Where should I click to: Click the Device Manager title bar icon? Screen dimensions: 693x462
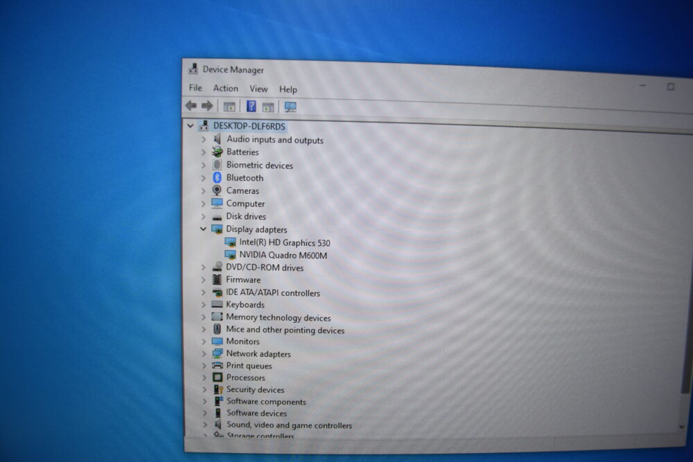(x=193, y=69)
